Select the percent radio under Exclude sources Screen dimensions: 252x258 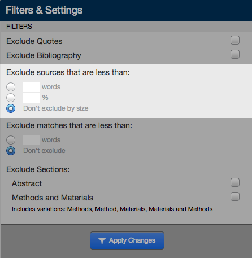pos(11,98)
